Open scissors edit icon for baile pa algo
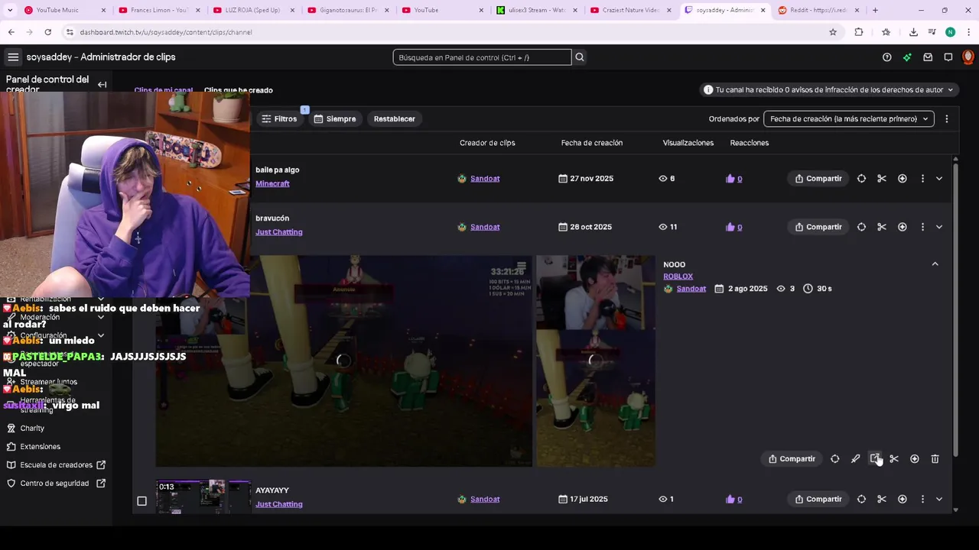Screen dimensions: 979x550 882,179
